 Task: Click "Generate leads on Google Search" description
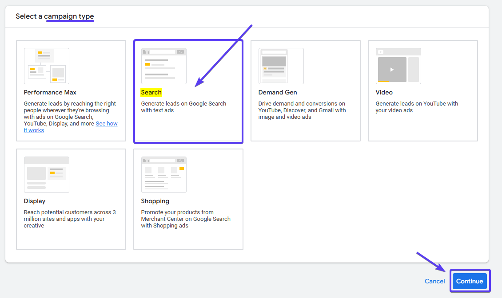[x=183, y=107]
